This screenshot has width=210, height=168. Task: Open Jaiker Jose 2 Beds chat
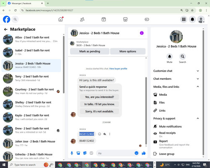tap(31, 143)
